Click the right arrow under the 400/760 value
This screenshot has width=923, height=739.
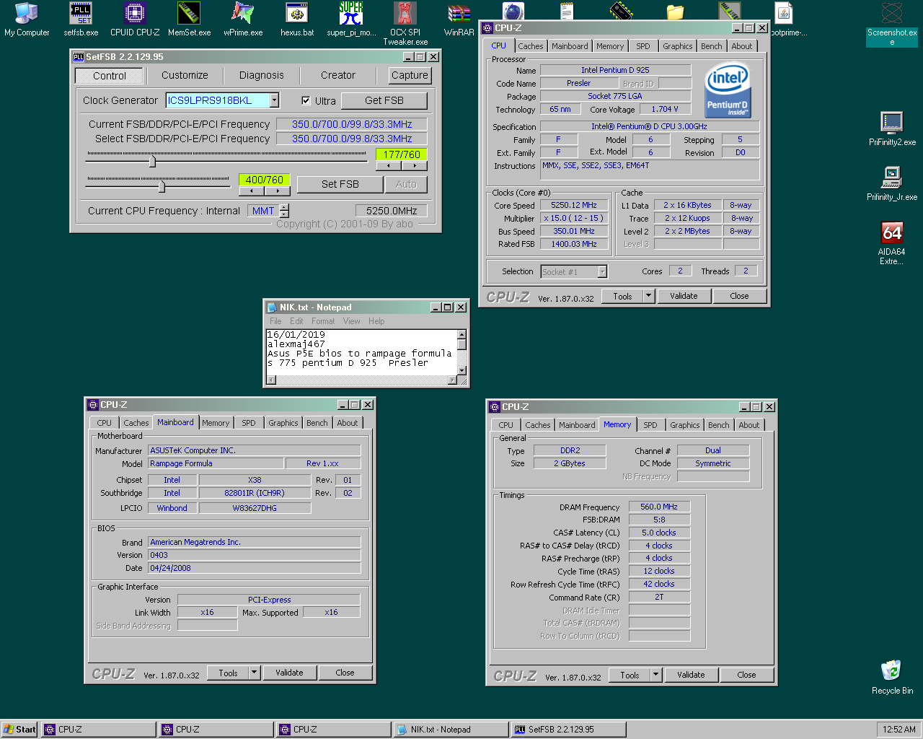(x=278, y=191)
